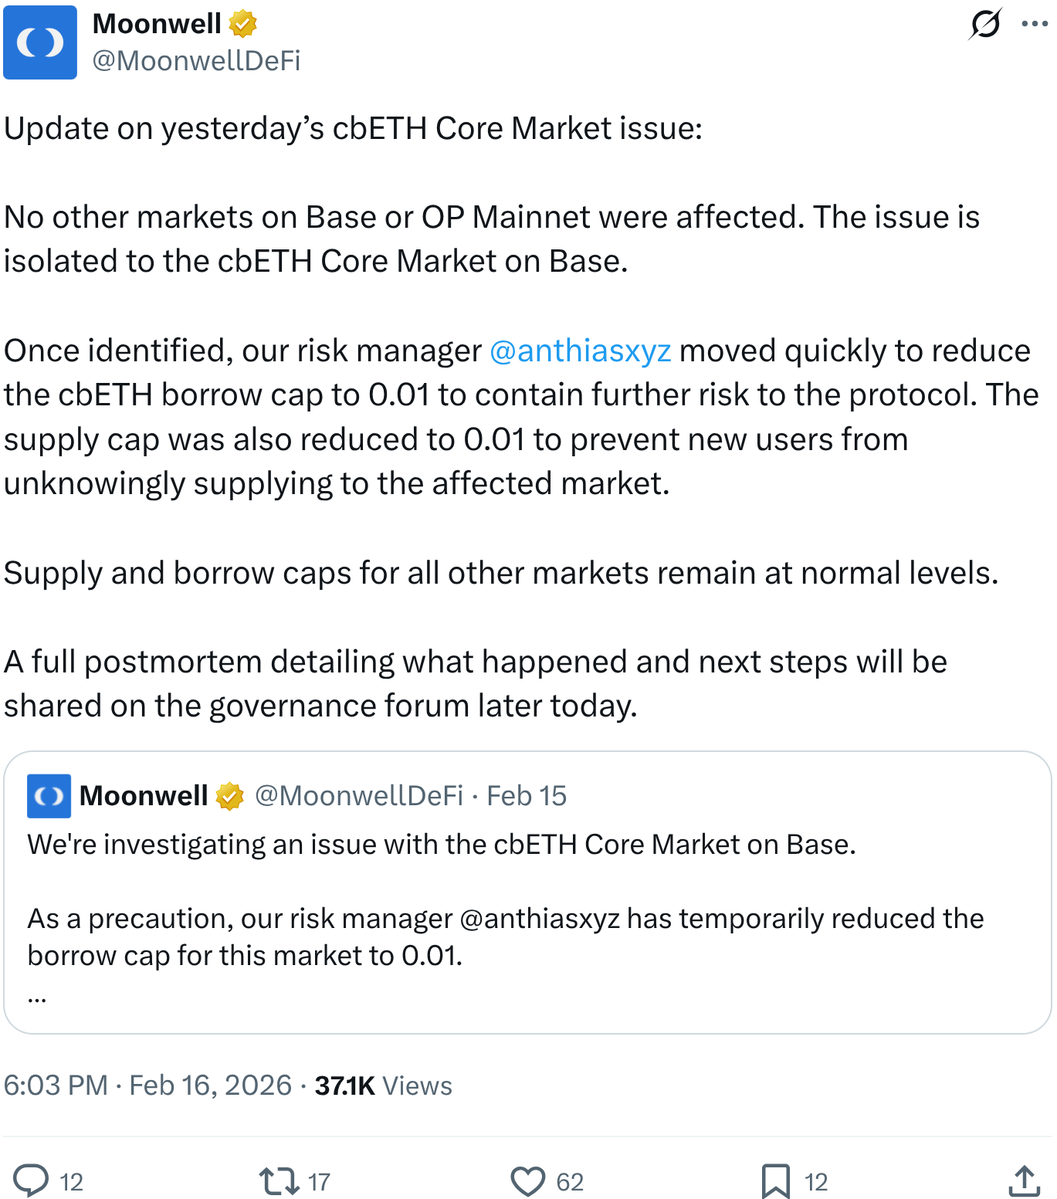Repost this tweet using the retweet icon

point(278,1180)
